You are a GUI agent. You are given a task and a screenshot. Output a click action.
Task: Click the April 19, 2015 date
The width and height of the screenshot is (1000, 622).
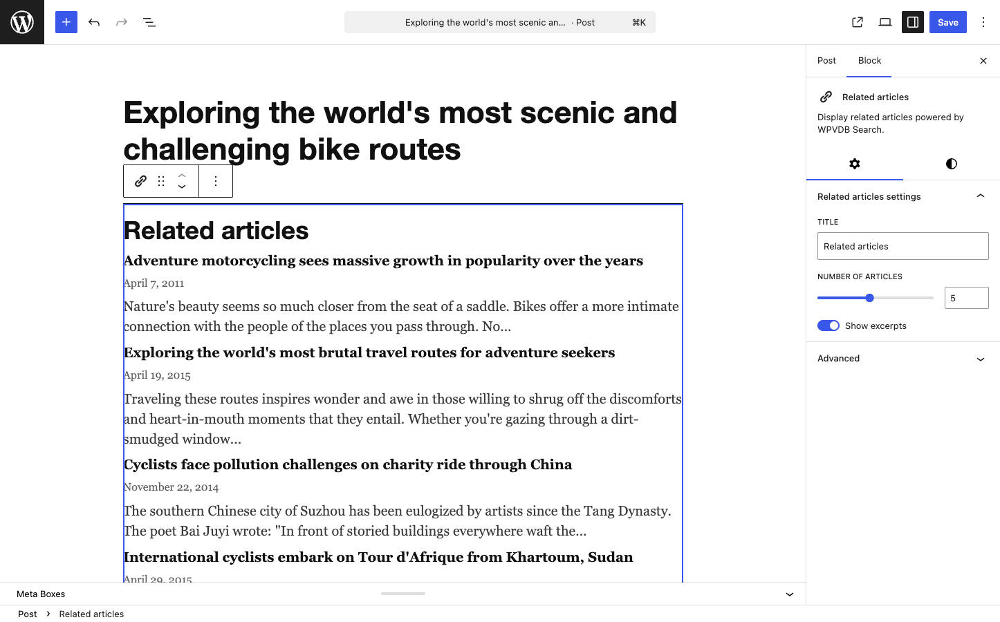point(157,375)
